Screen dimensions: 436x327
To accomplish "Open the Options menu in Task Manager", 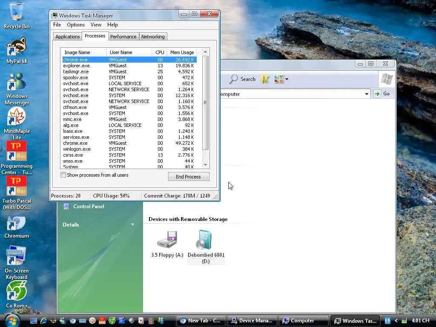I will (76, 25).
